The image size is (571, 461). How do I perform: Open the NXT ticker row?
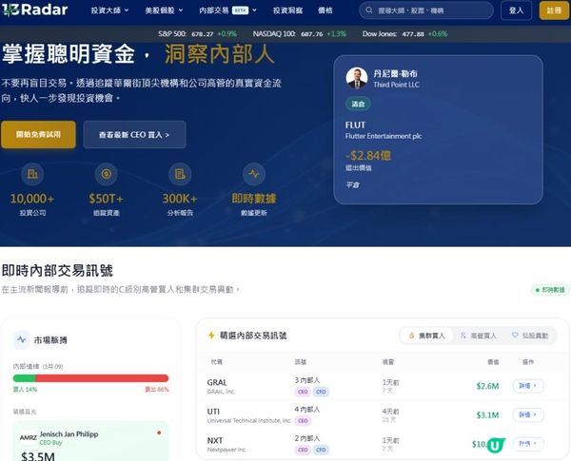point(215,441)
